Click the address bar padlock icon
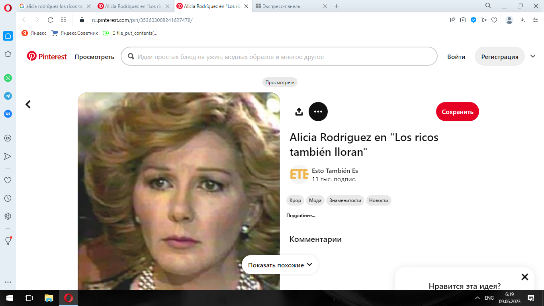 click(82, 20)
